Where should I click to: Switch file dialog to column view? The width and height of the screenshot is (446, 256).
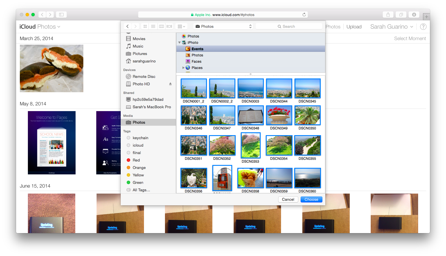coord(162,26)
